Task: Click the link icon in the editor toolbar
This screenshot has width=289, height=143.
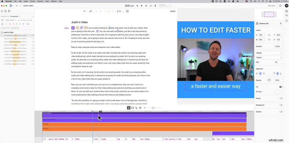Action: [x=113, y=11]
